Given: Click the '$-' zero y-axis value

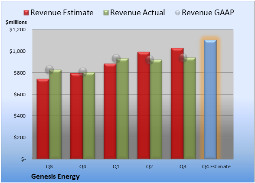Looking at the screenshot, I should 23,159.
